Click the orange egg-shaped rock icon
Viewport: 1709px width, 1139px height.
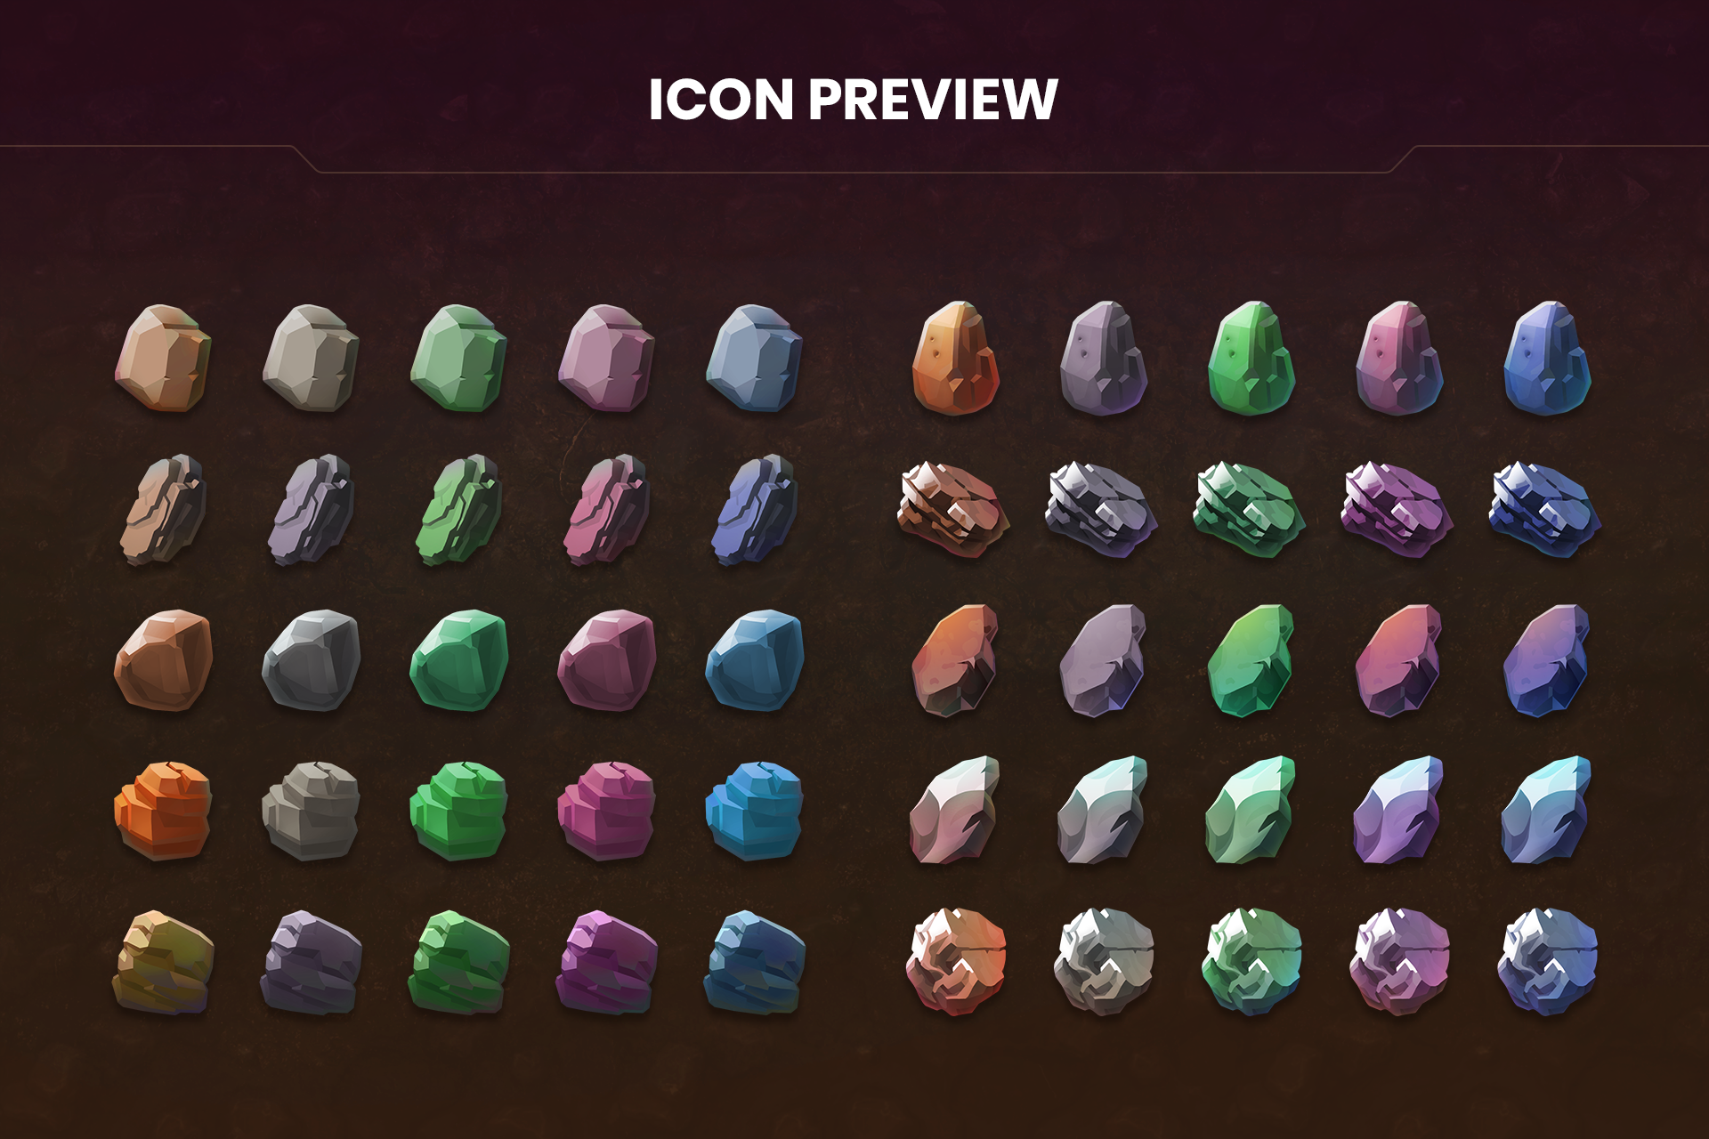pyautogui.click(x=955, y=359)
